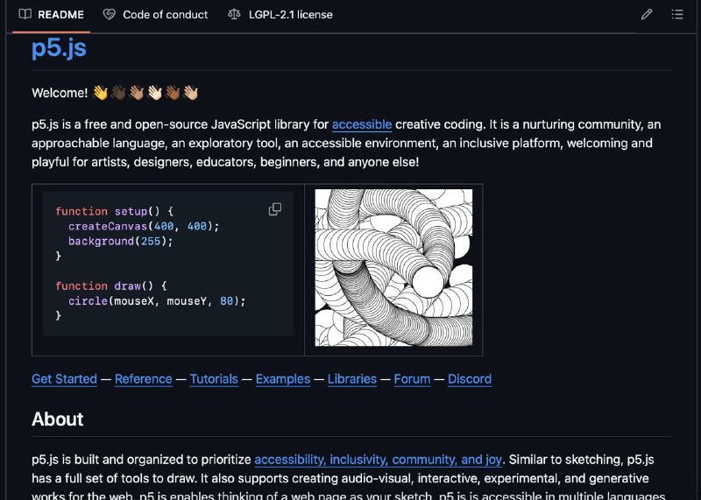Image resolution: width=701 pixels, height=500 pixels.
Task: Click the 'About' section heading
Action: 57,419
